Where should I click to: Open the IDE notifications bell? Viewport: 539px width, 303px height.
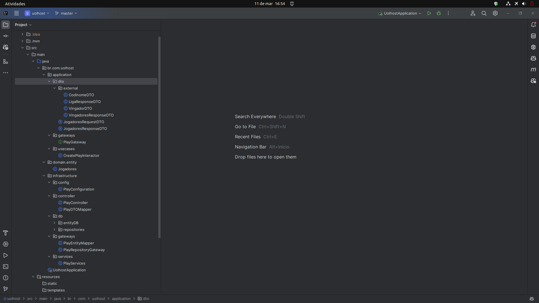point(533,25)
